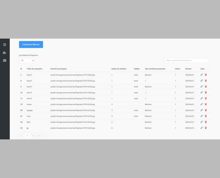This screenshot has width=220, height=178.
Task: Click the next page arrow
Action: [x=45, y=136]
